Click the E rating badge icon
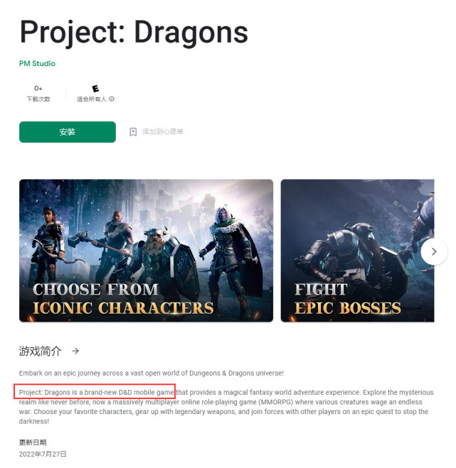Viewport: 456px width, 468px height. click(95, 88)
